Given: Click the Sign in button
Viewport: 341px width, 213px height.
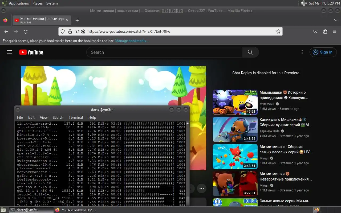Looking at the screenshot, I should 323,52.
